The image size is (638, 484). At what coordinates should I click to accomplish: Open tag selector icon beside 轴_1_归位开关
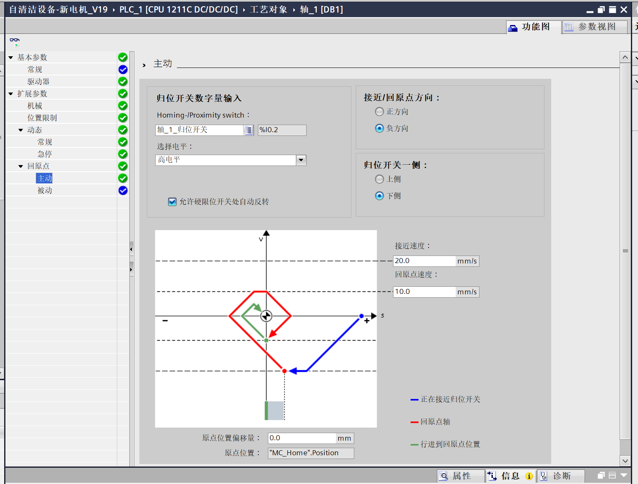(249, 130)
